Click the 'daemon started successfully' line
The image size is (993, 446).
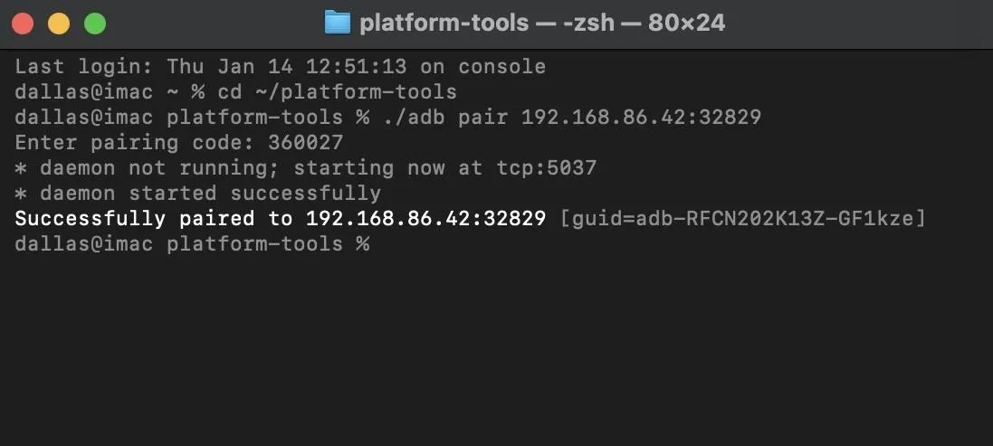coord(197,193)
